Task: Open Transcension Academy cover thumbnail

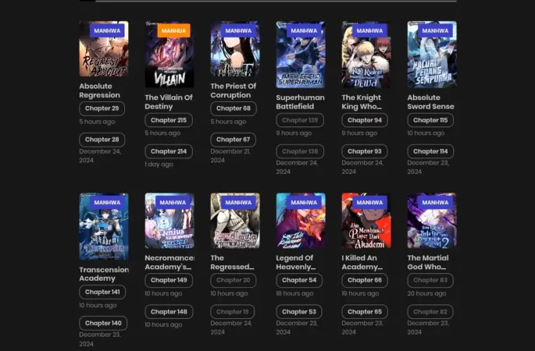Action: (x=104, y=226)
